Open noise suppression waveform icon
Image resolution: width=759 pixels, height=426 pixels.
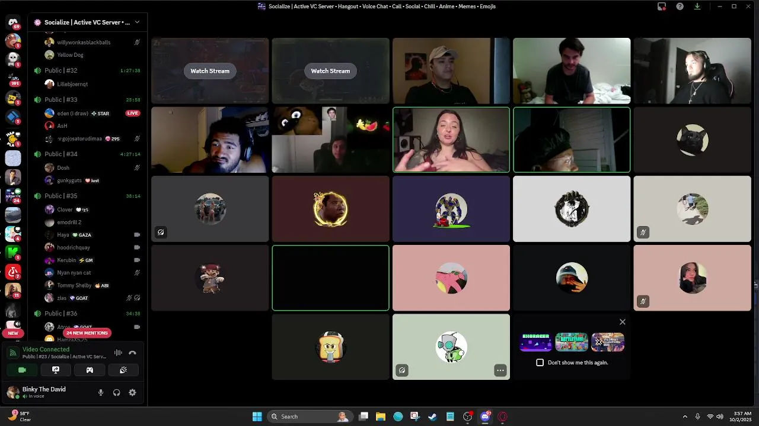pos(118,353)
